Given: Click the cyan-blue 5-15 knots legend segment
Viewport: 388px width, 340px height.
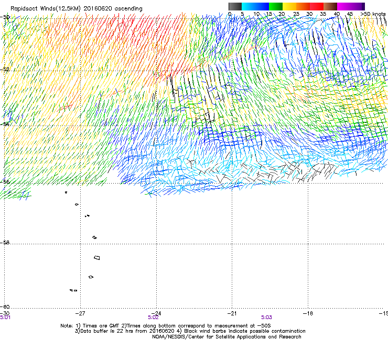Looking at the screenshot, I should pos(255,6).
